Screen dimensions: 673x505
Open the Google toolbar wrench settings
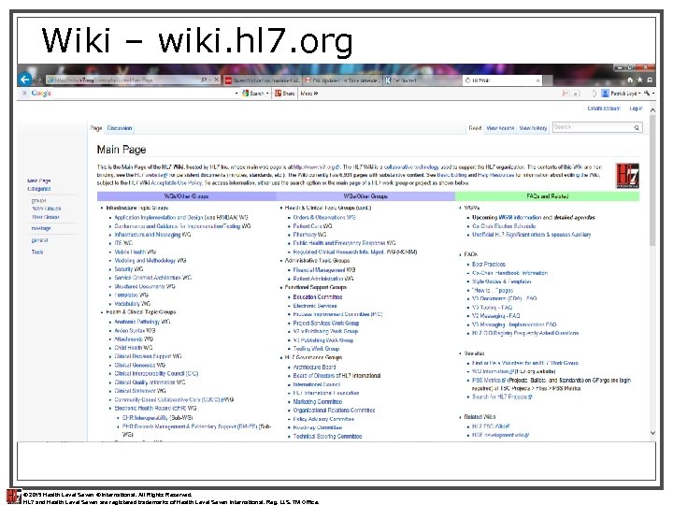647,94
